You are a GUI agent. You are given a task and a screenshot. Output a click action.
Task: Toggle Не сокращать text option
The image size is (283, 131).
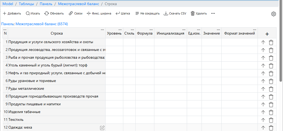tap(147, 13)
